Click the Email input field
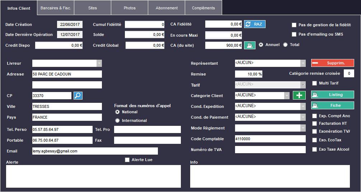 point(95,151)
